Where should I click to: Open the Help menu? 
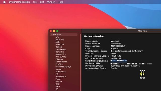click(61, 2)
